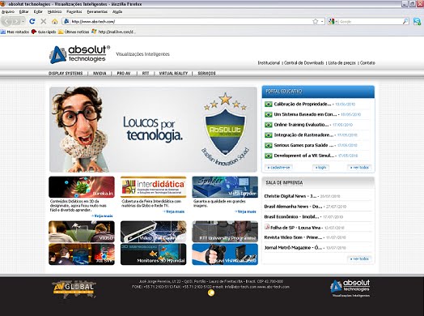Reload the page with the refresh icon
The width and height of the screenshot is (424, 316).
pos(32,21)
